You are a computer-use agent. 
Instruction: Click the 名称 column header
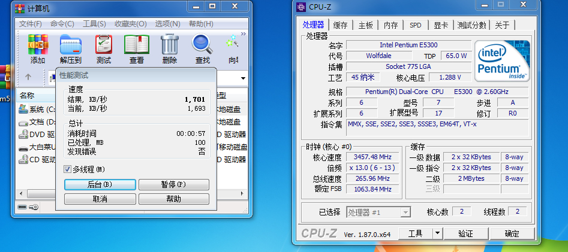point(36,95)
